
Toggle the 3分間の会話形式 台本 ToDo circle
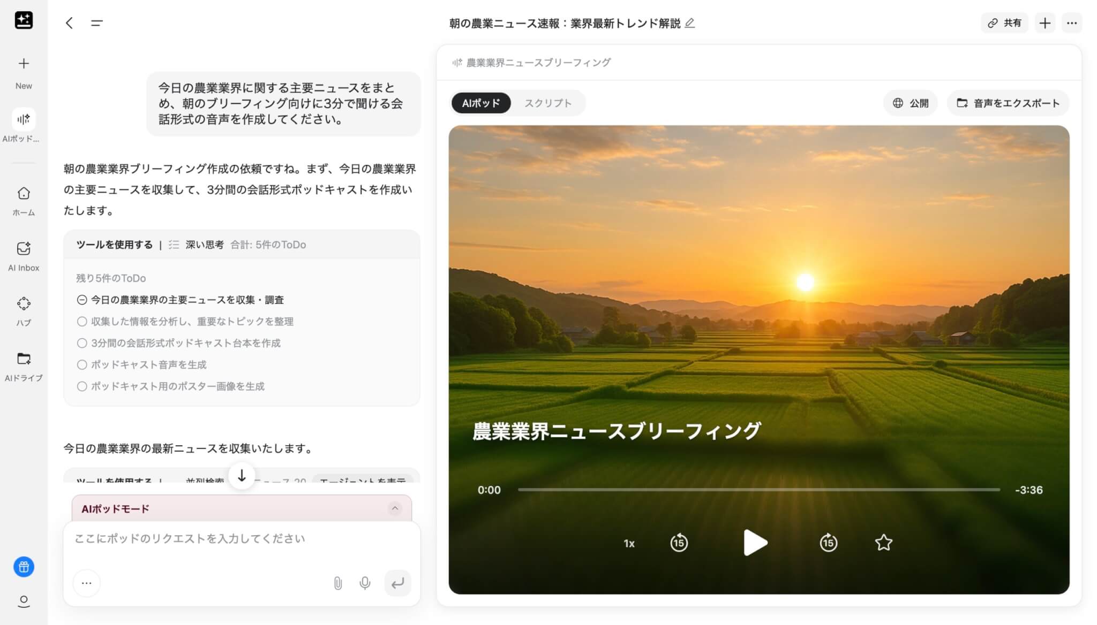82,343
